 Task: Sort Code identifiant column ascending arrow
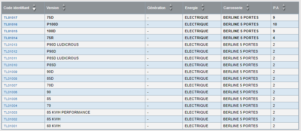(x=34, y=5)
